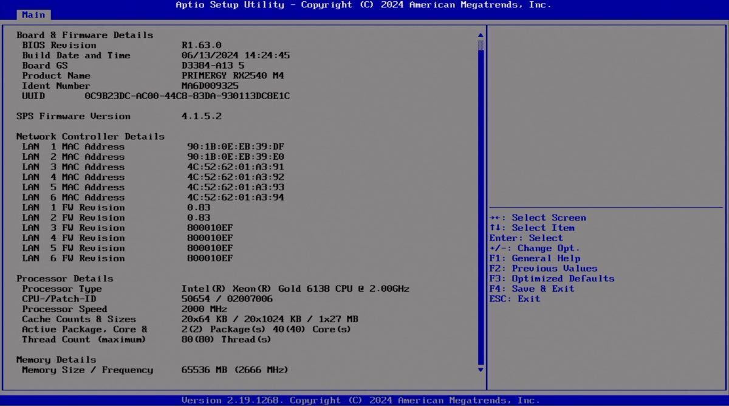Select the CPU-/Patch-ID label
This screenshot has height=406, width=729.
[x=60, y=298]
